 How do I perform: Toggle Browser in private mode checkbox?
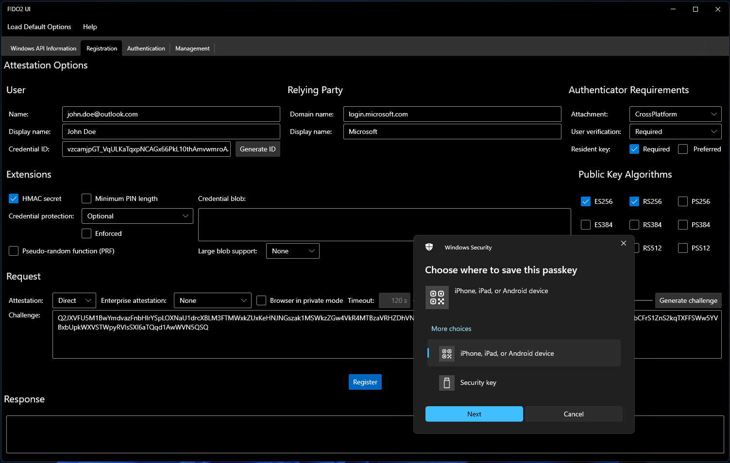261,300
